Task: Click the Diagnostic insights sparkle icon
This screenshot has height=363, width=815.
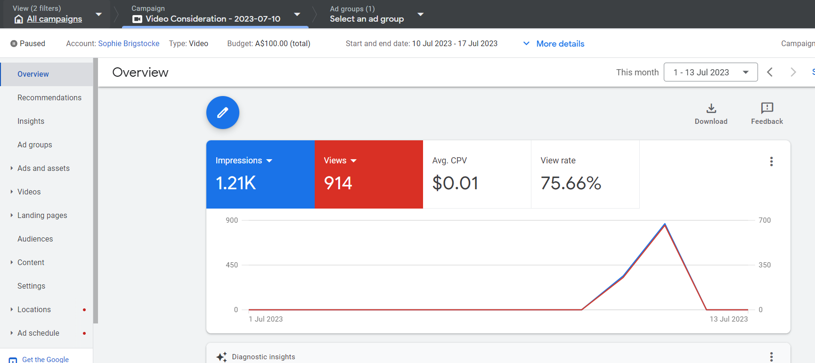Action: pyautogui.click(x=221, y=357)
